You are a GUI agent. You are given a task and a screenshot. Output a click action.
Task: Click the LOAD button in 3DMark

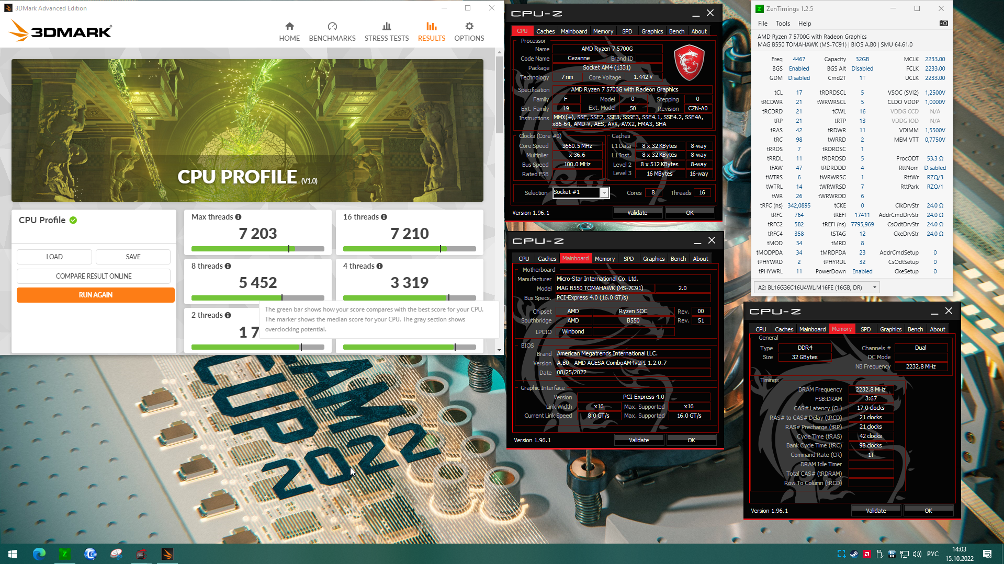click(54, 257)
